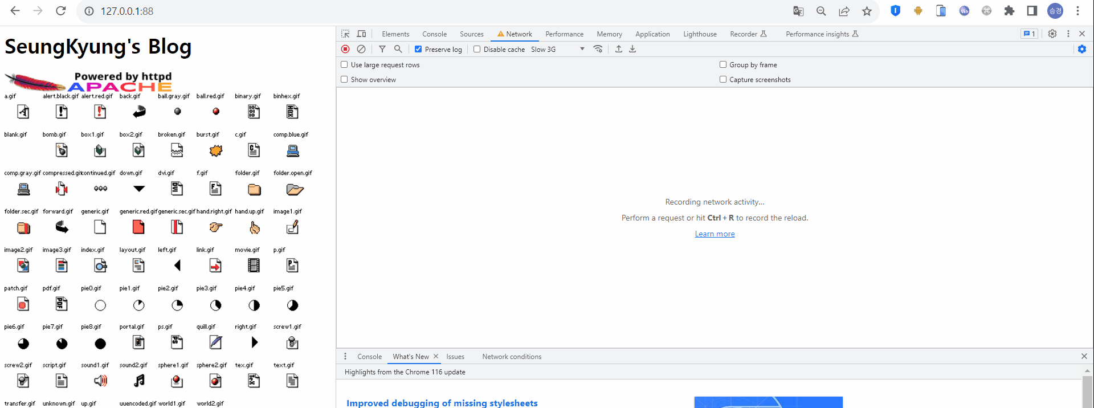Open drawer Issues tab
This screenshot has height=408, width=1094.
[455, 357]
